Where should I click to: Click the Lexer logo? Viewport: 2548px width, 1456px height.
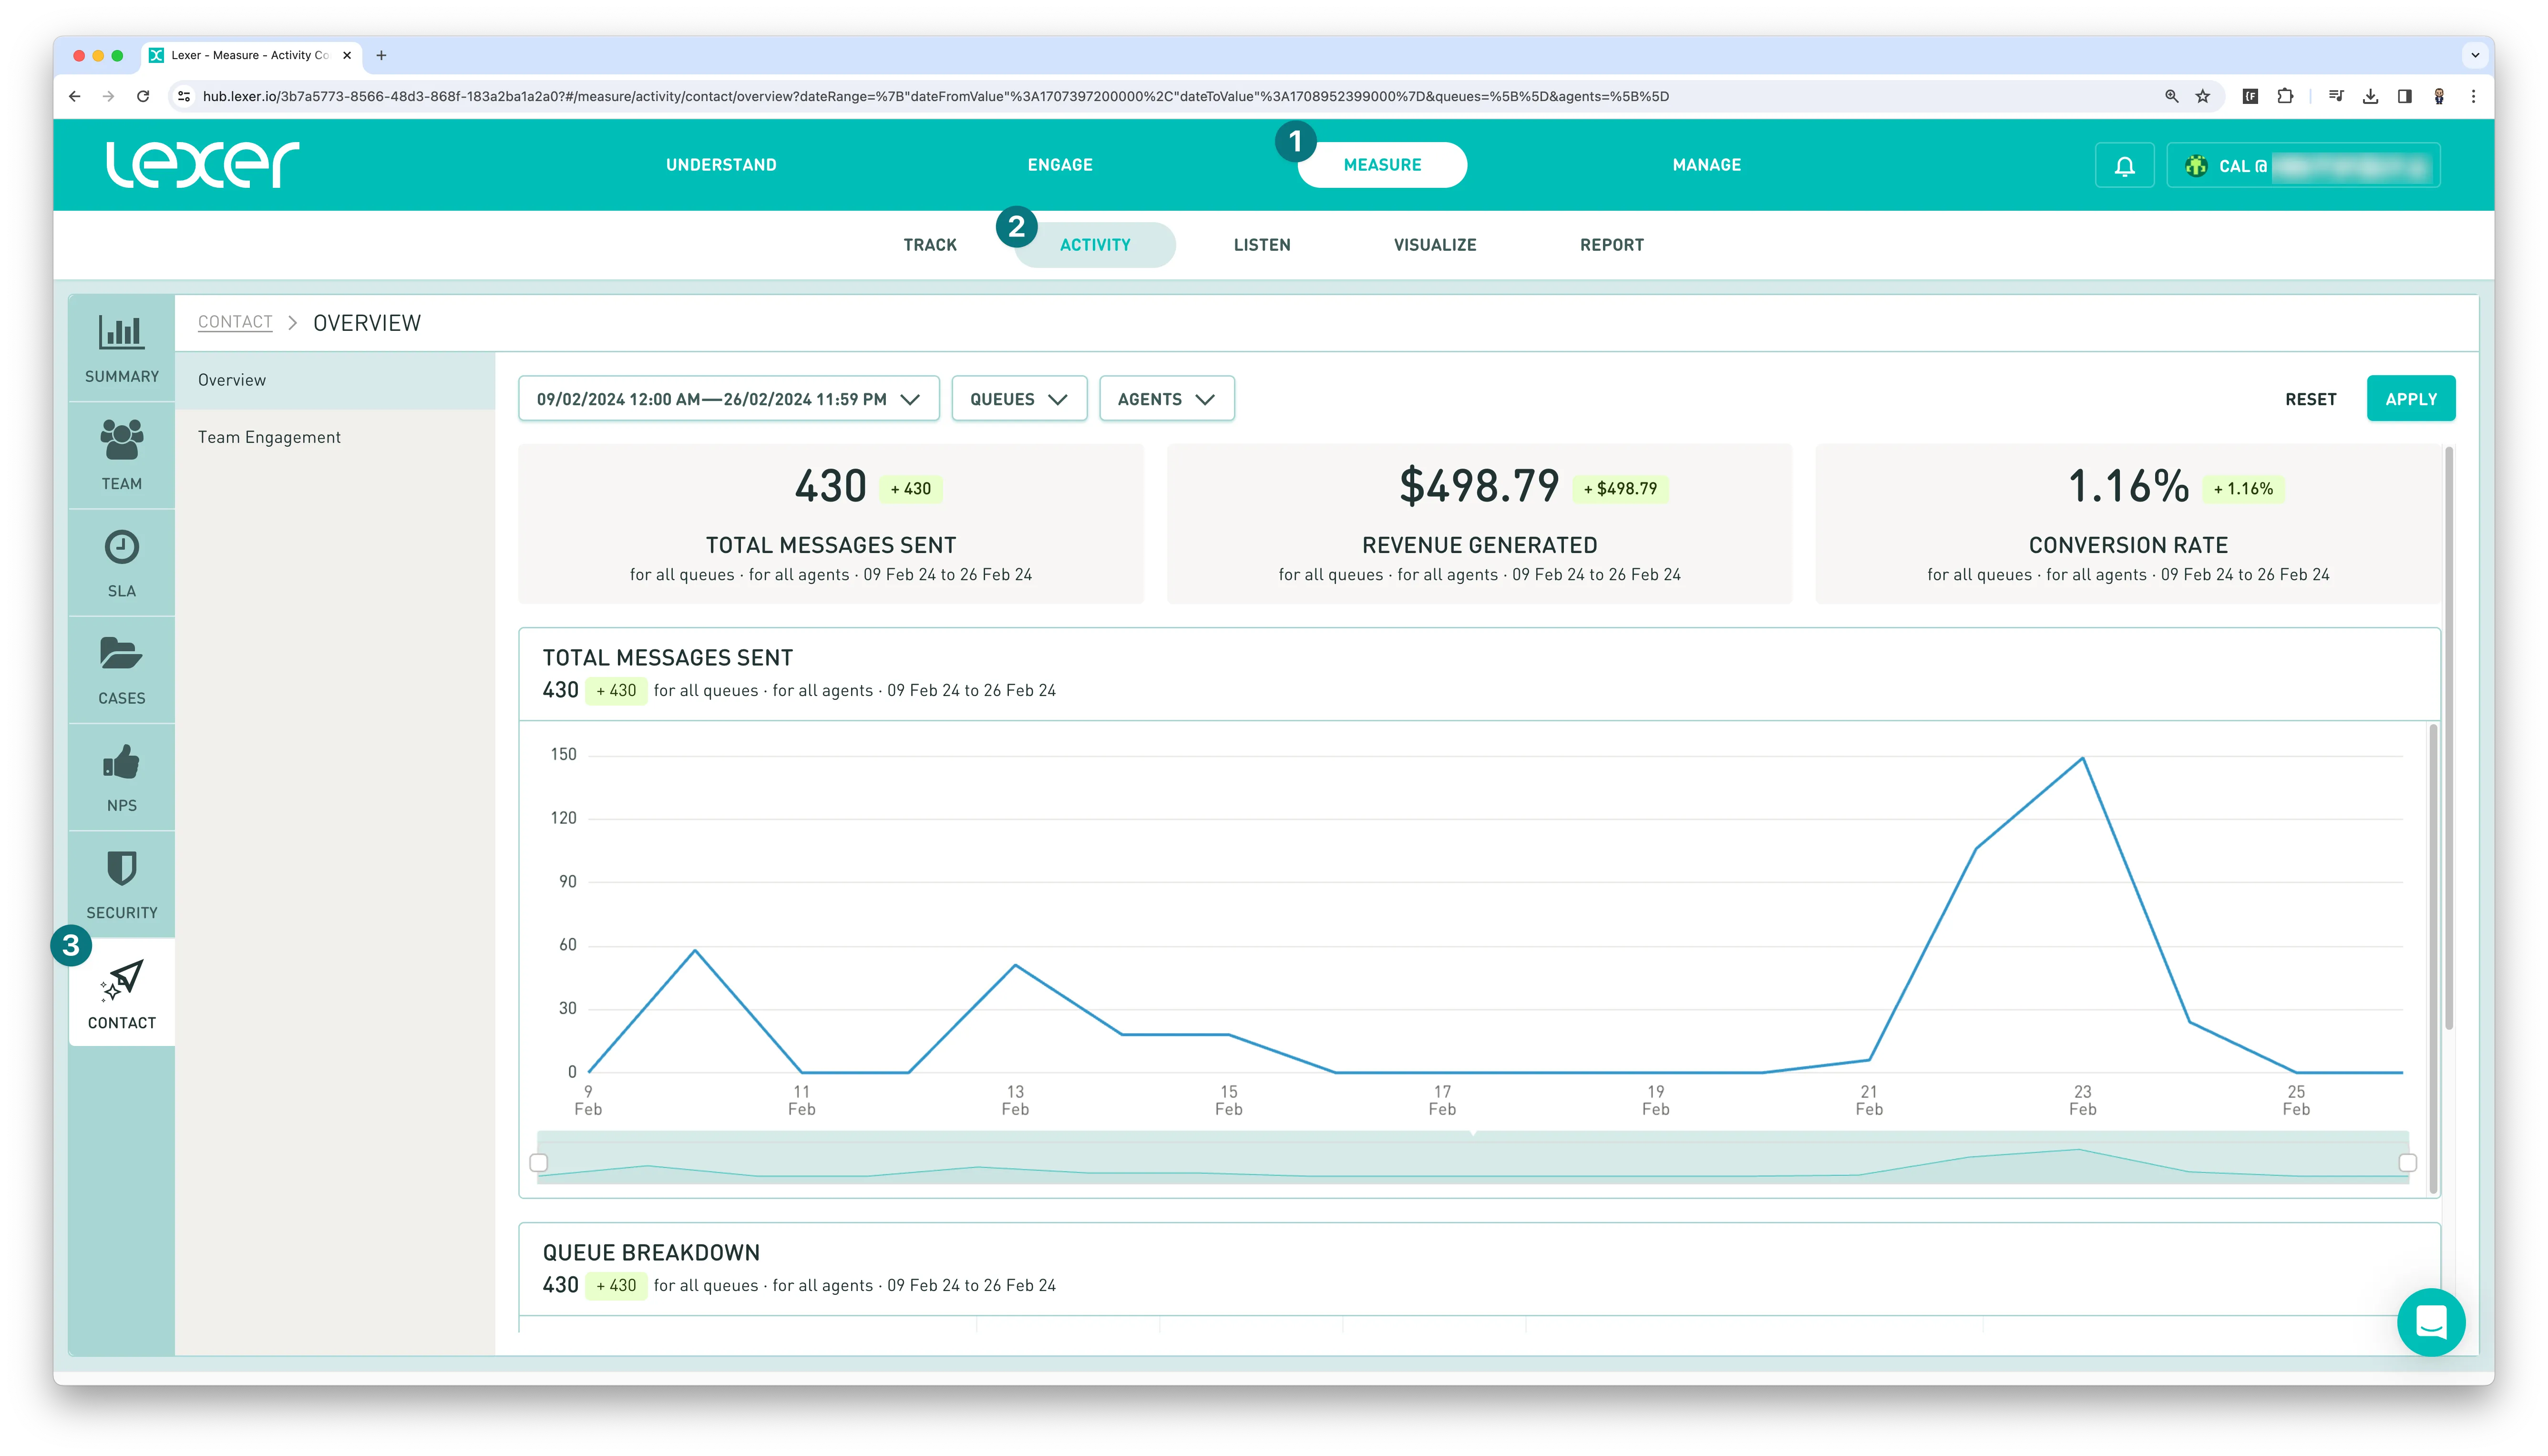coord(203,165)
